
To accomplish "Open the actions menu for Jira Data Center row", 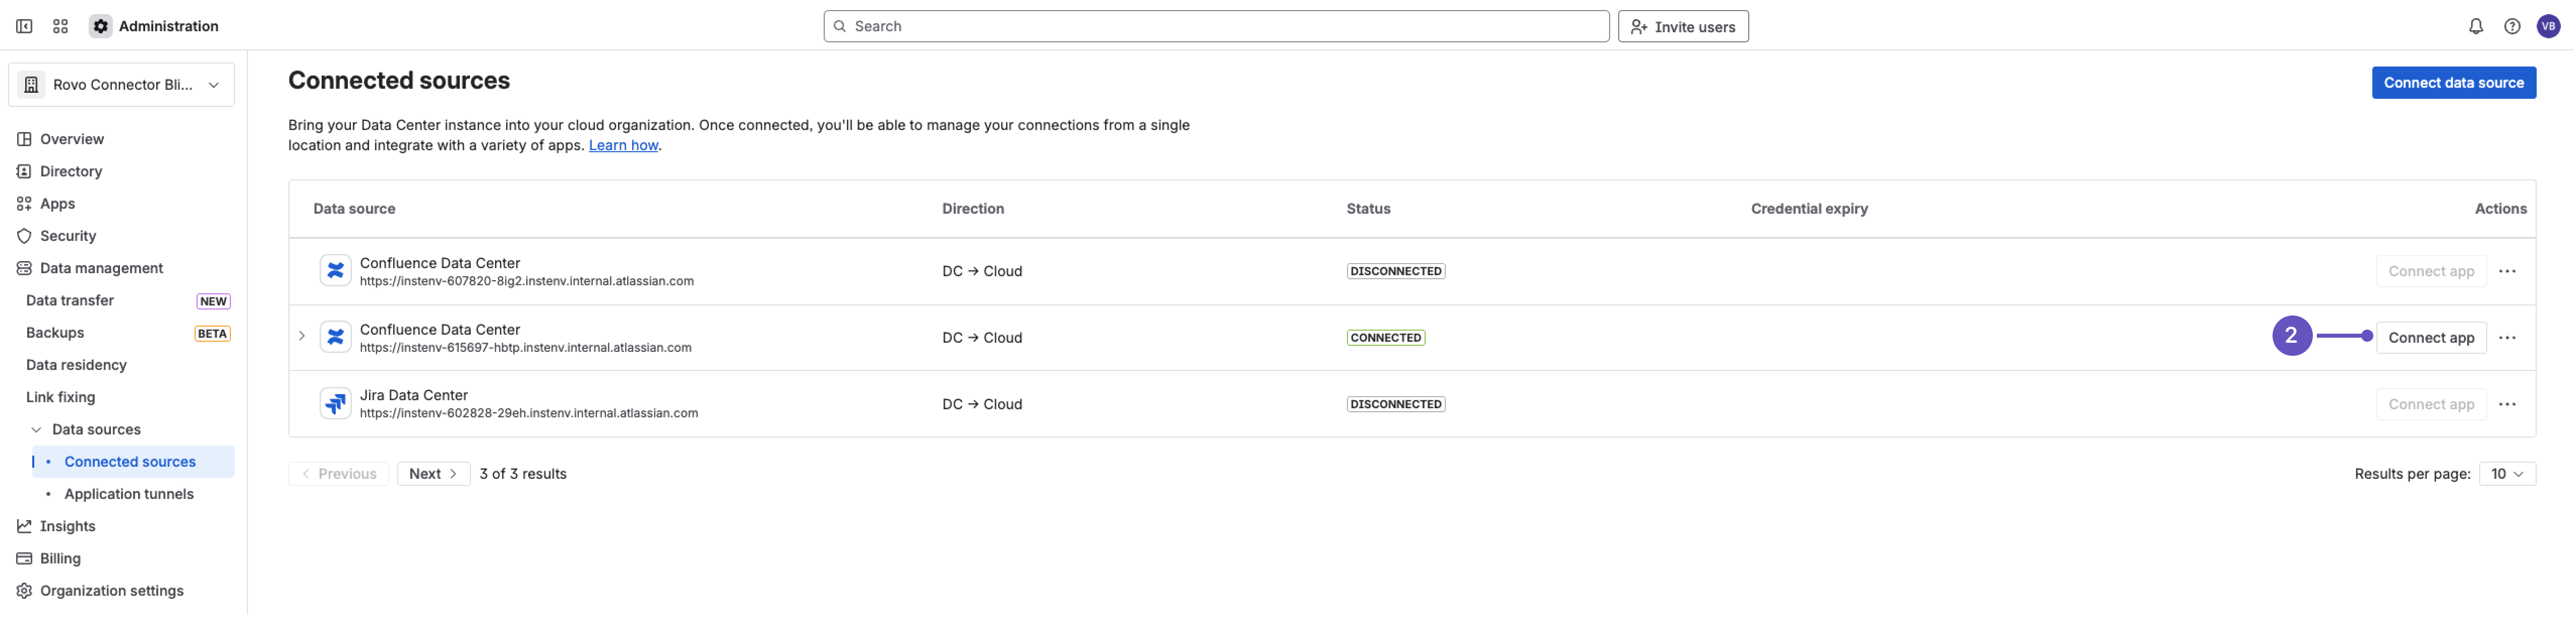I will pyautogui.click(x=2508, y=404).
